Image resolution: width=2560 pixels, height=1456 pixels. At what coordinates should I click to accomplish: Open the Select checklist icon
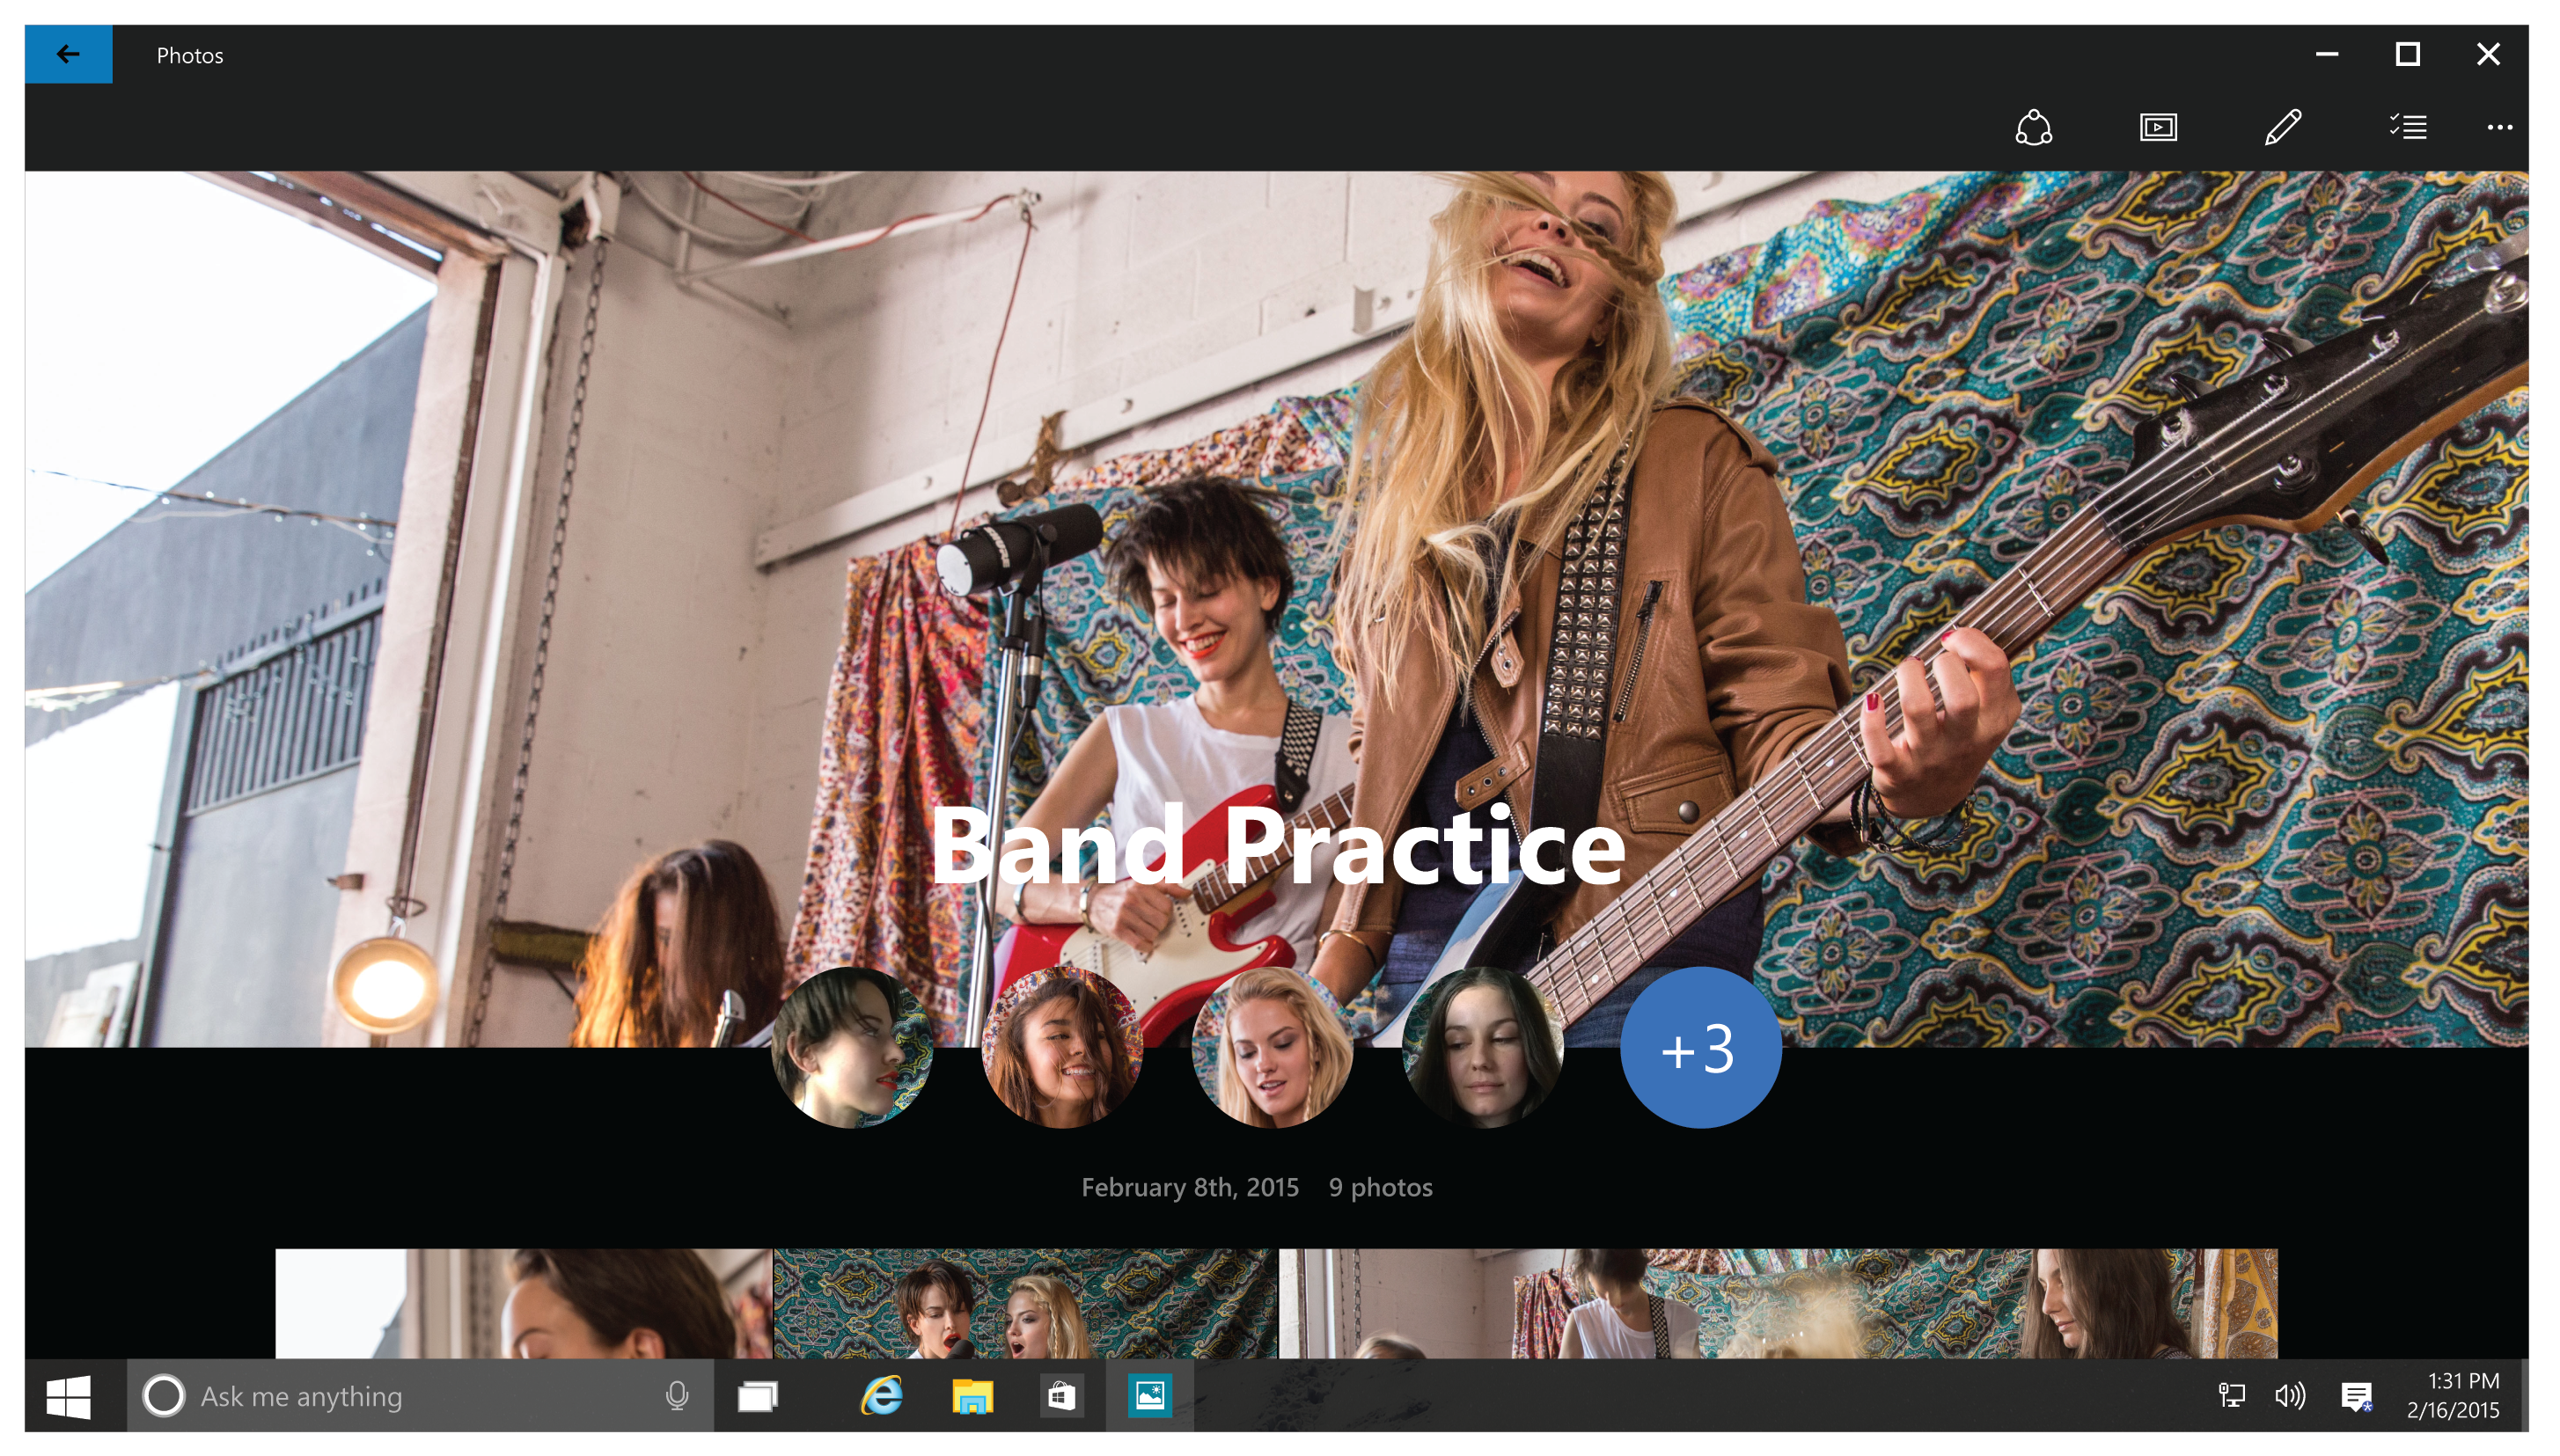point(2408,128)
